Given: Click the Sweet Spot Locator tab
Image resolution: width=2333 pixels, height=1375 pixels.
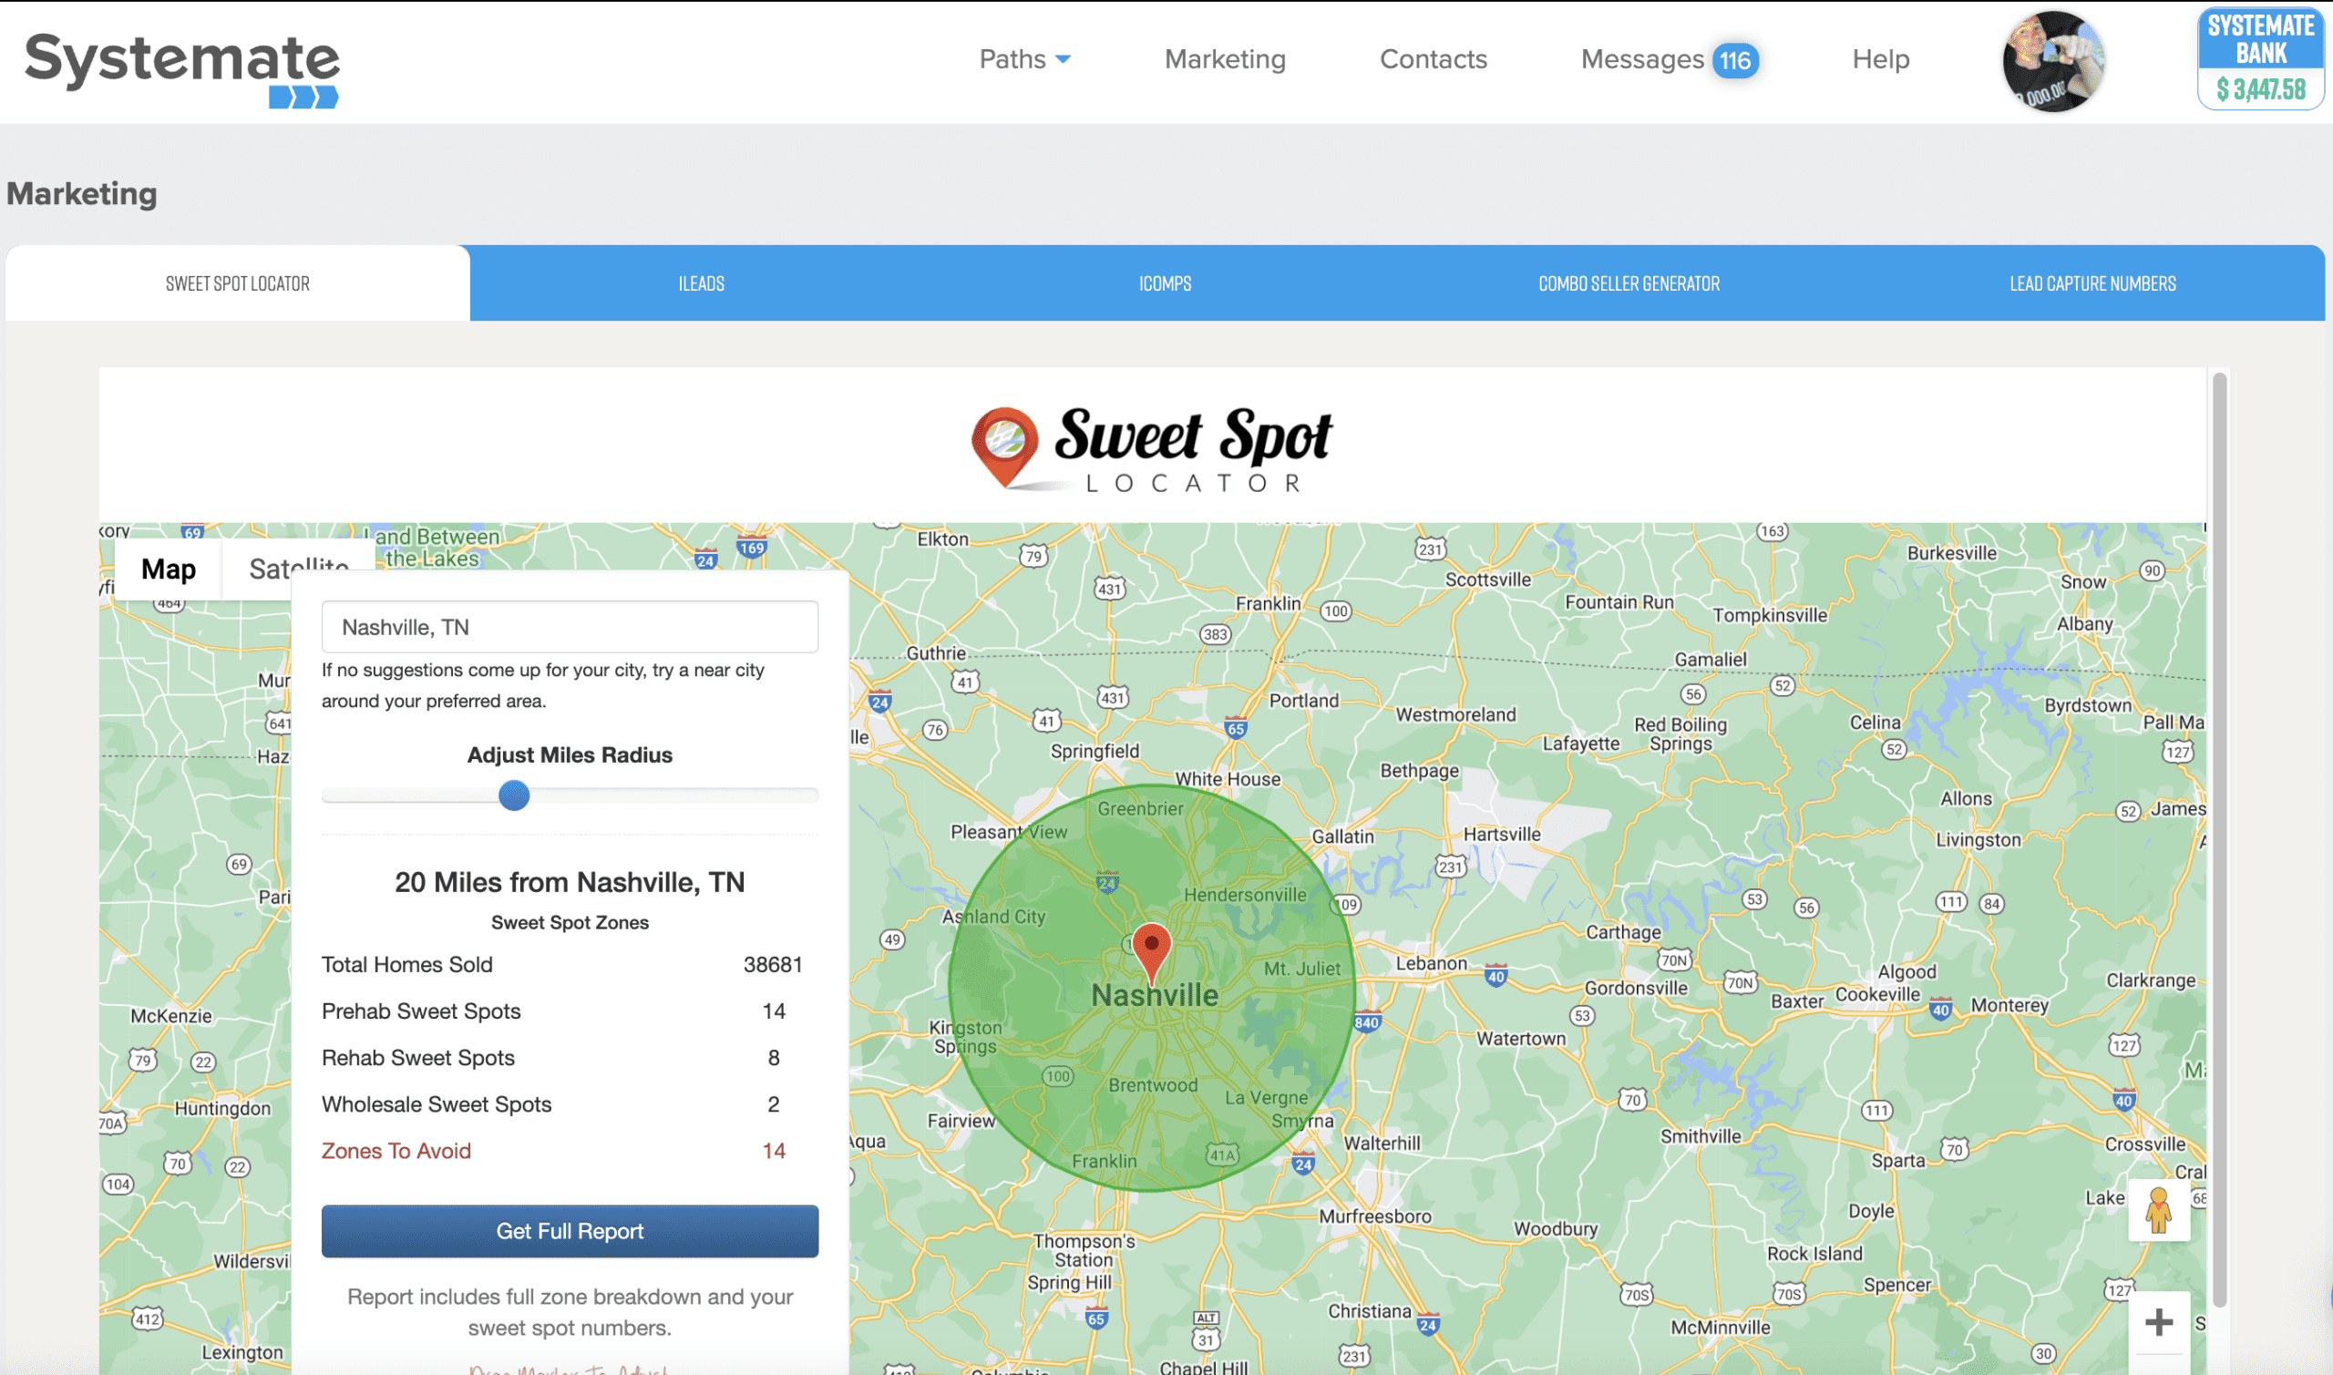Looking at the screenshot, I should [x=239, y=282].
